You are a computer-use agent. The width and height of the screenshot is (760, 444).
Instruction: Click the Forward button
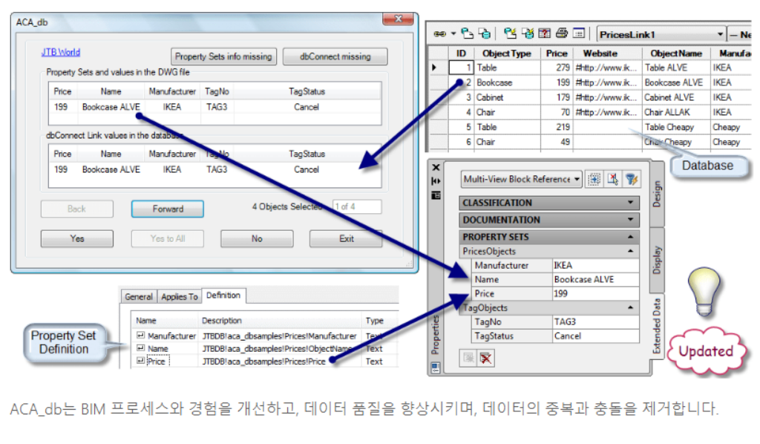pyautogui.click(x=168, y=209)
